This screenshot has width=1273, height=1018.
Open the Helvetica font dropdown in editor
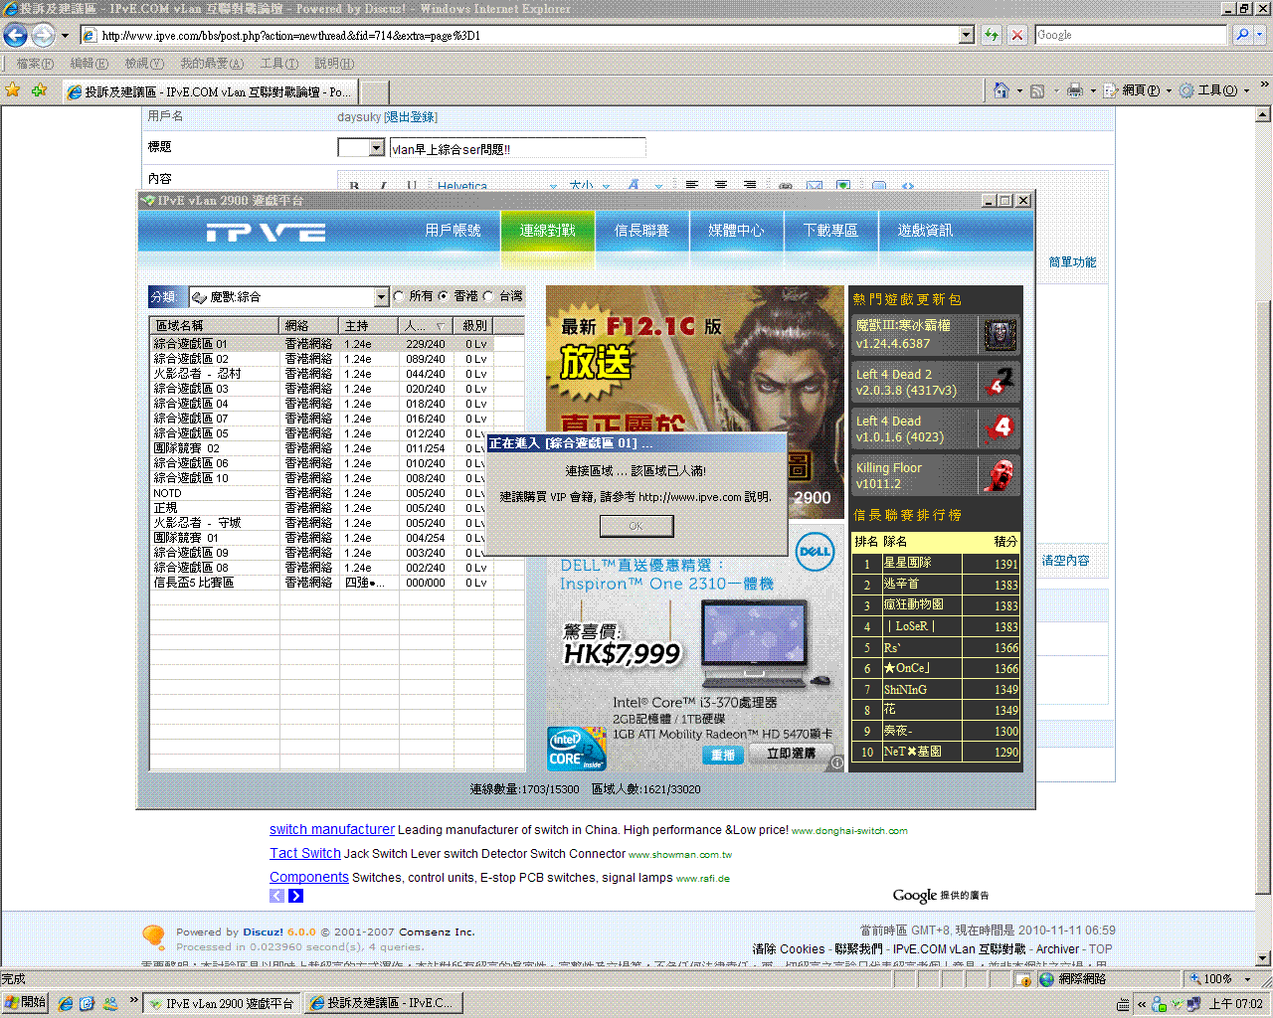[496, 186]
